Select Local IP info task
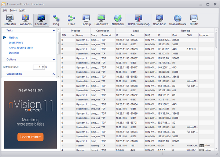Image resolution: width=220 pixels, height=157 pixels. (16, 42)
